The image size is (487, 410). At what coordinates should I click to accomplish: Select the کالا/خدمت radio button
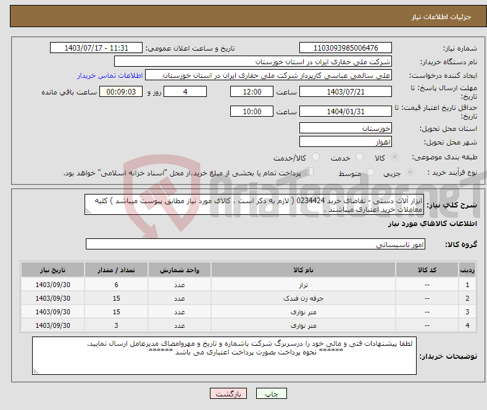315,157
